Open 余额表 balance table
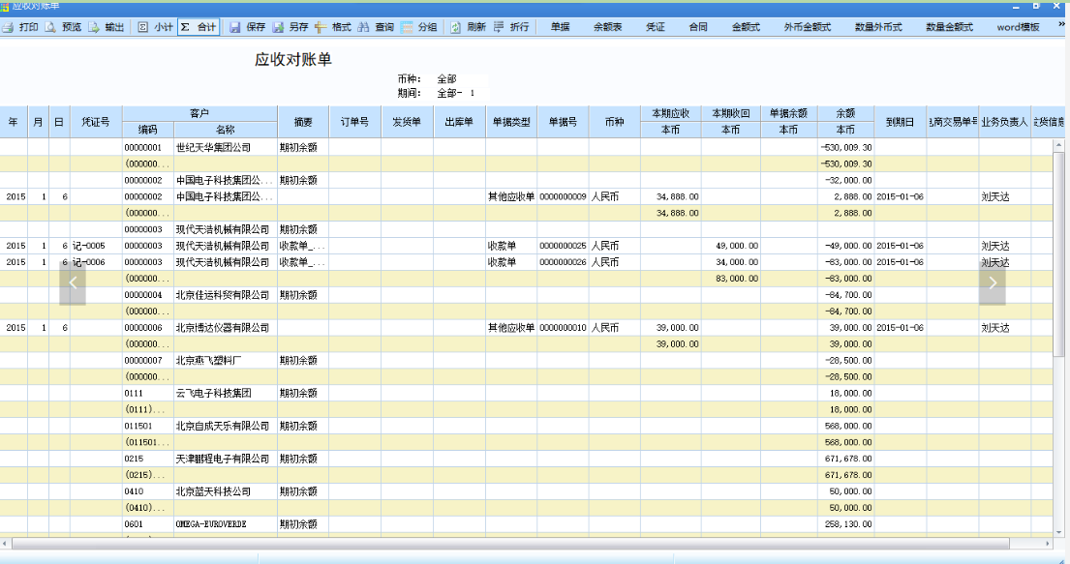This screenshot has width=1070, height=564. pyautogui.click(x=607, y=27)
